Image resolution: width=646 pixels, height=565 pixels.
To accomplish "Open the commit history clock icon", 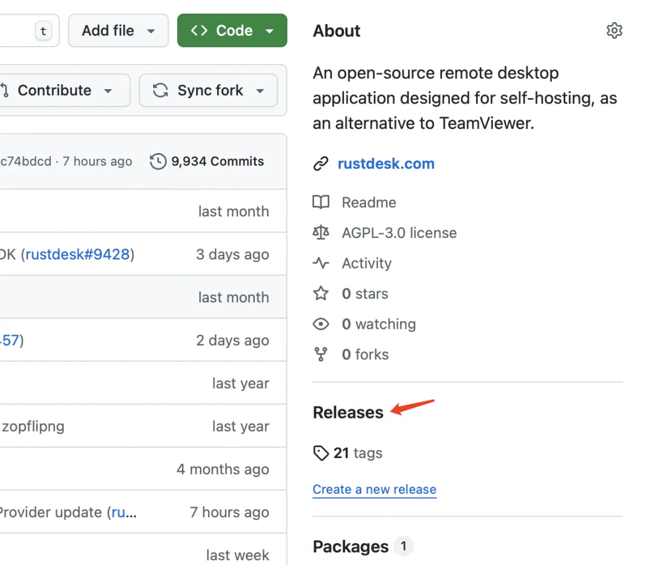I will 158,161.
